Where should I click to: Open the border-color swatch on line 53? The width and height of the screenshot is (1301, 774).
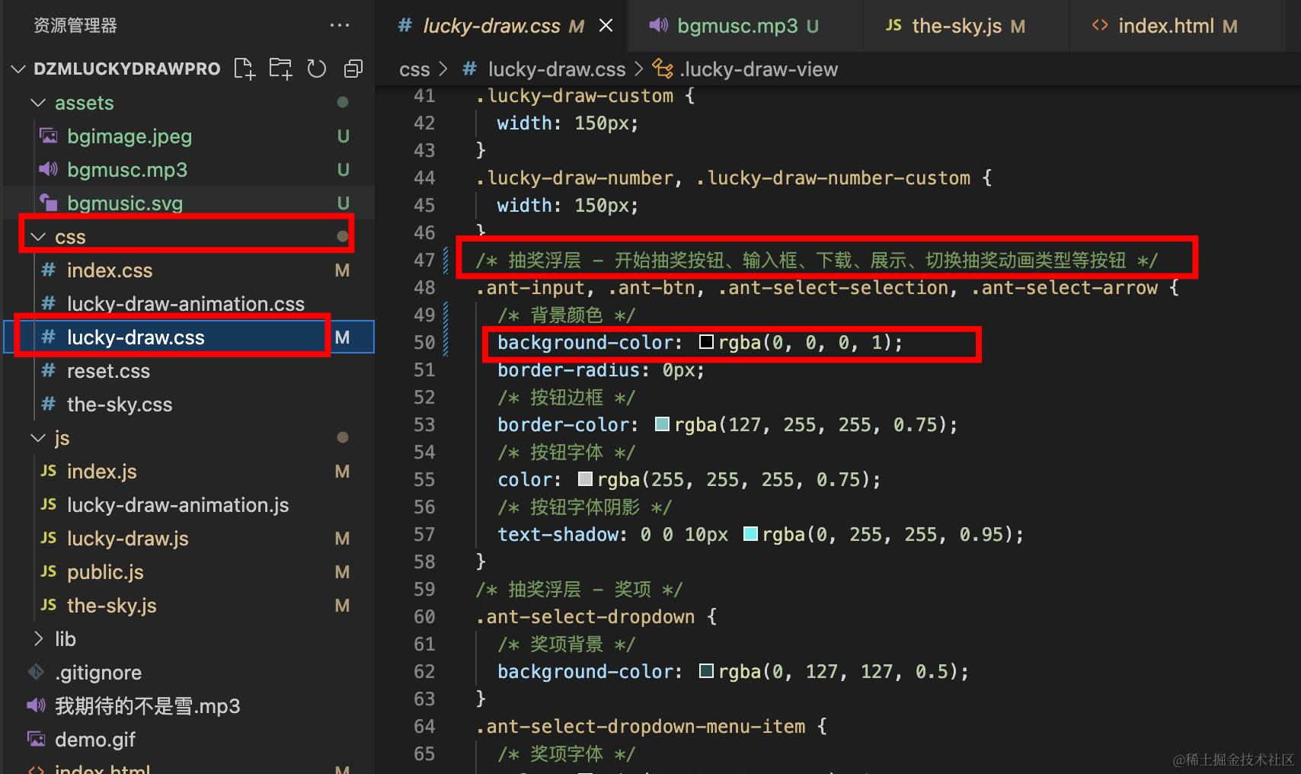pyautogui.click(x=662, y=424)
